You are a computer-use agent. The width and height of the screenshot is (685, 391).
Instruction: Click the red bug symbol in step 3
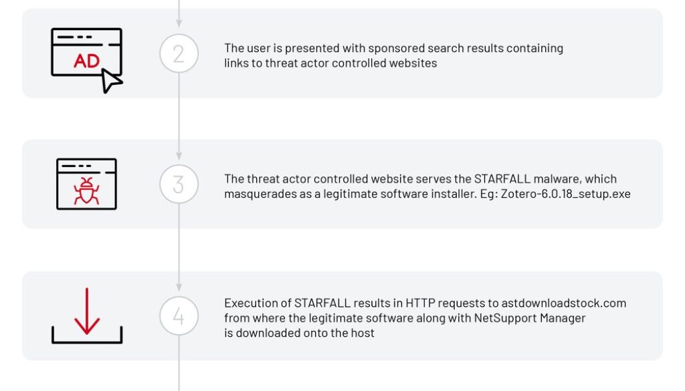[x=86, y=190]
